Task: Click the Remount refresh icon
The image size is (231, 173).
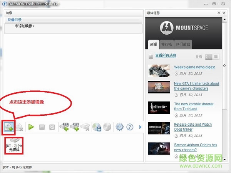Action: (52, 127)
